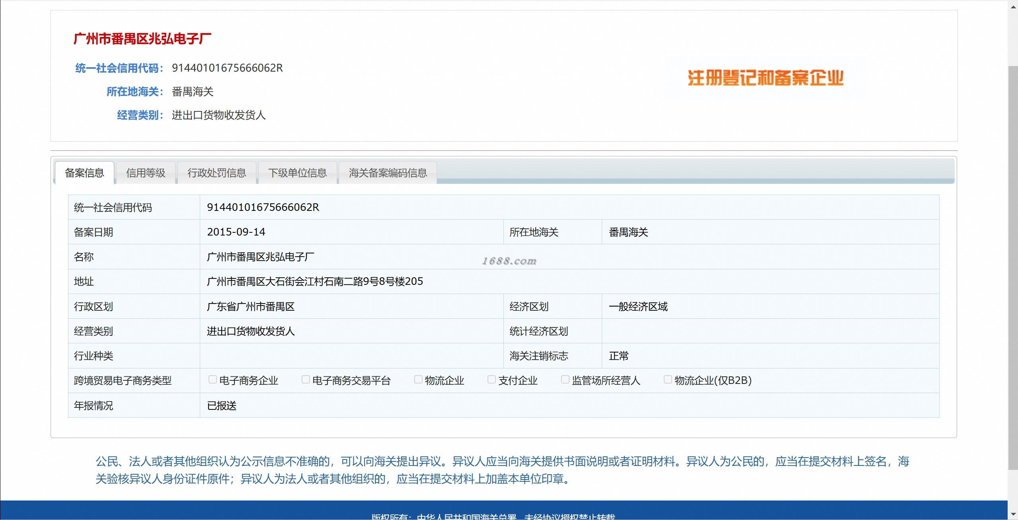
Task: Open the 备案信息 tab
Action: point(84,173)
